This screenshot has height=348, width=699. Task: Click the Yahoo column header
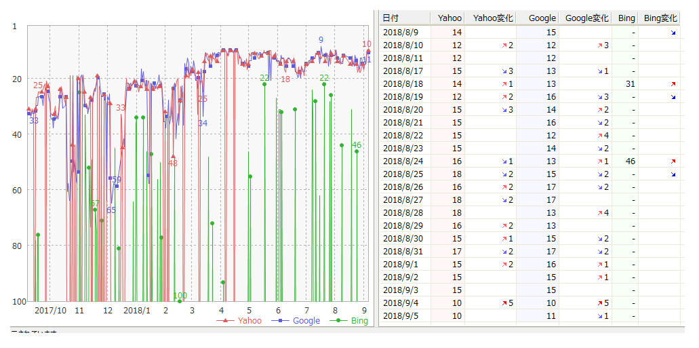pos(447,18)
